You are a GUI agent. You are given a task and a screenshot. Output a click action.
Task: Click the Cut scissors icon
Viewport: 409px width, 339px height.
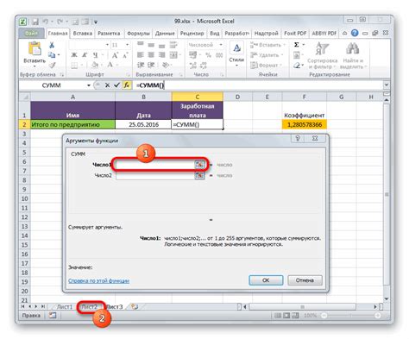coord(52,45)
